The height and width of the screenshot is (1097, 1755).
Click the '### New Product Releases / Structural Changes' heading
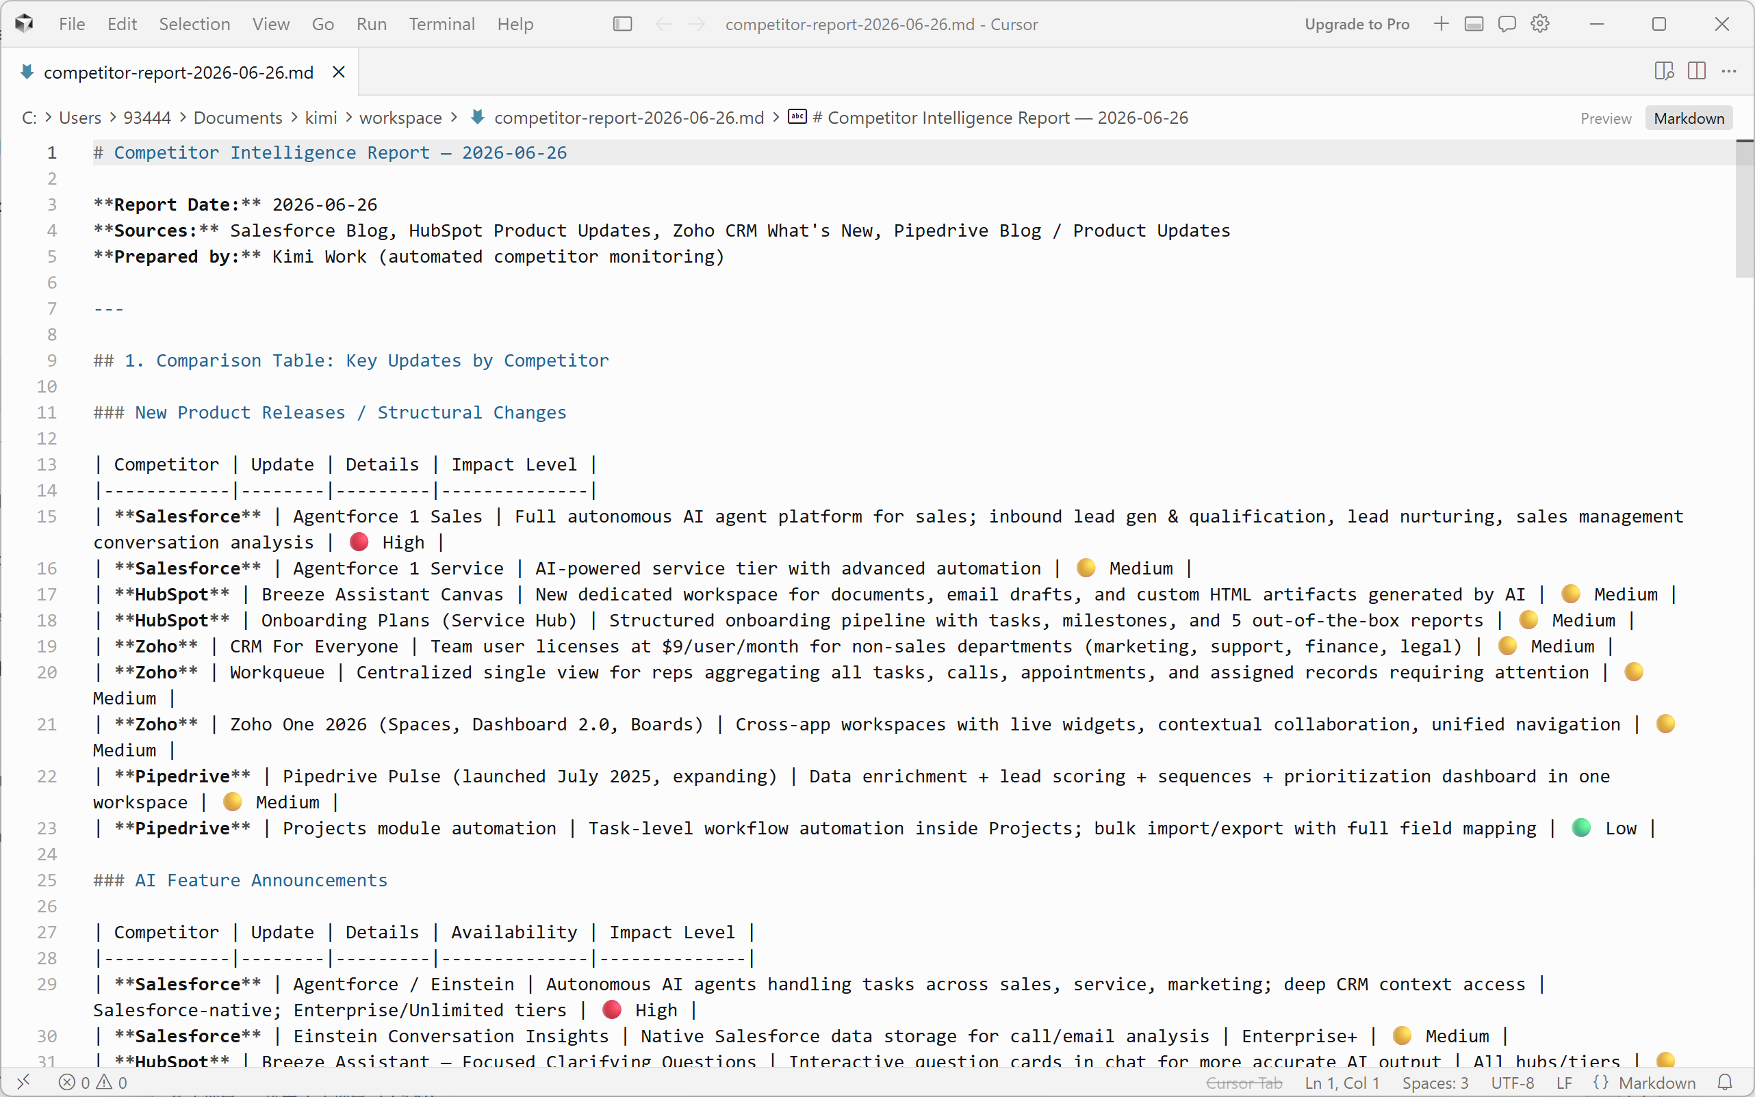click(330, 413)
